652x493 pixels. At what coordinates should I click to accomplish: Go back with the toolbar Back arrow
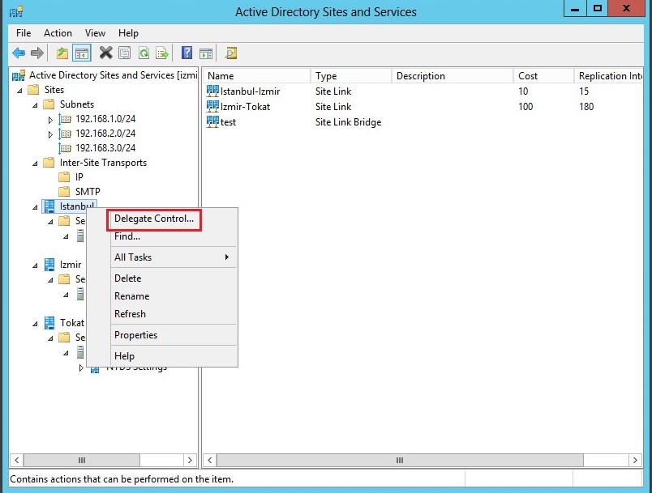tap(19, 53)
